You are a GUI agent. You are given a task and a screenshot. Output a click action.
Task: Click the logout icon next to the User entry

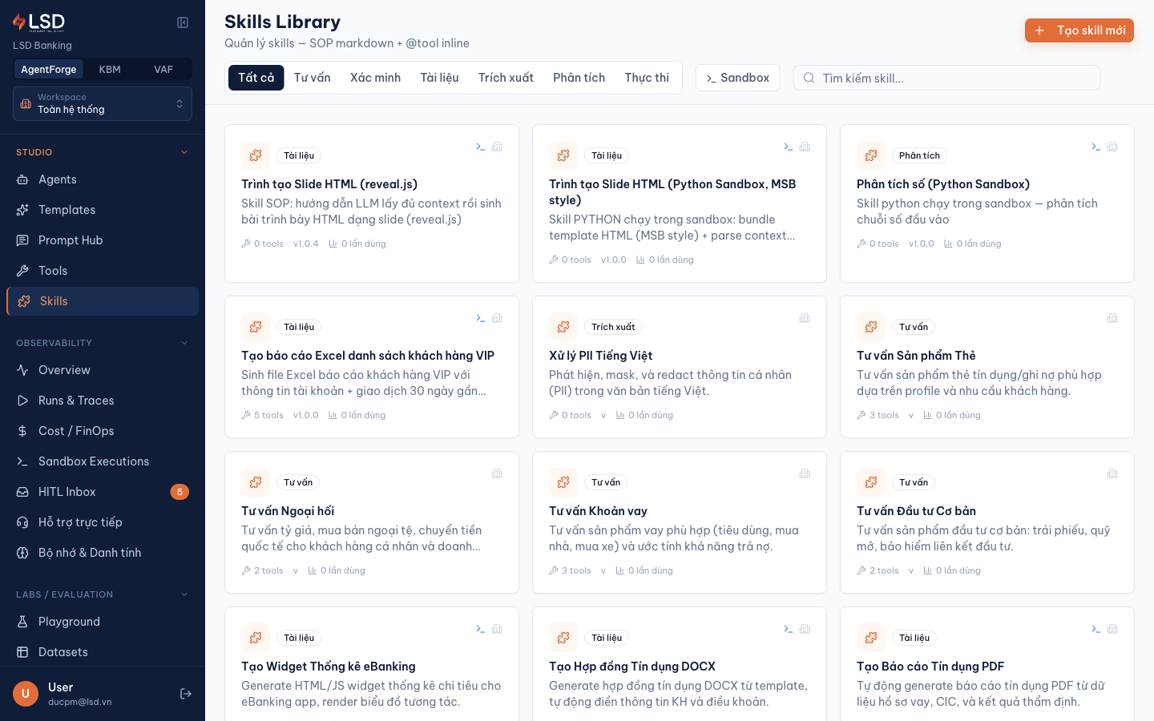click(x=186, y=694)
